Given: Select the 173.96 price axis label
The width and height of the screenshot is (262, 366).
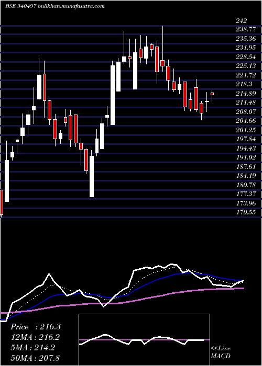Looking at the screenshot, I should click(x=246, y=203).
